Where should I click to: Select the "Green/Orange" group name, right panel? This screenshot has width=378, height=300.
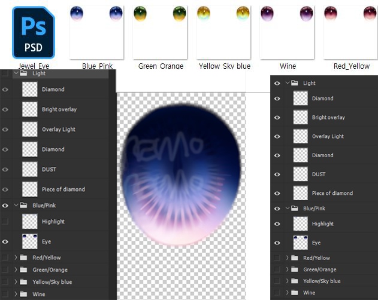(x=320, y=270)
